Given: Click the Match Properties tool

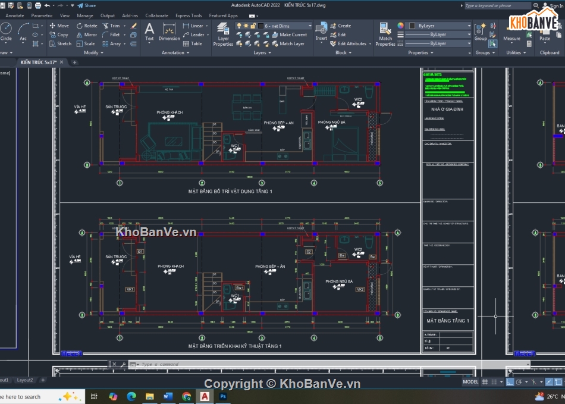Looking at the screenshot, I should pyautogui.click(x=385, y=35).
